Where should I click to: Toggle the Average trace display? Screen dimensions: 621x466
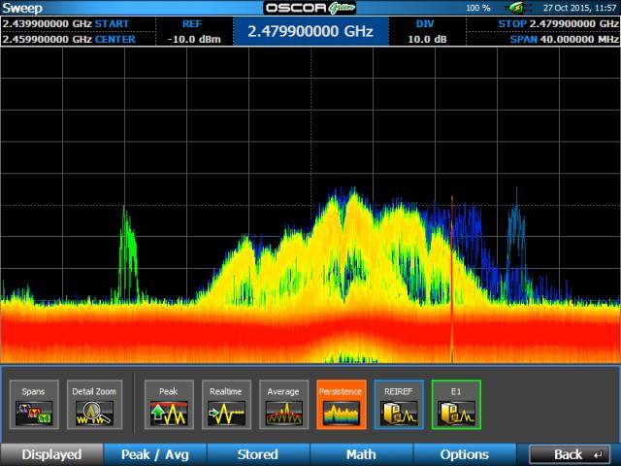(283, 404)
